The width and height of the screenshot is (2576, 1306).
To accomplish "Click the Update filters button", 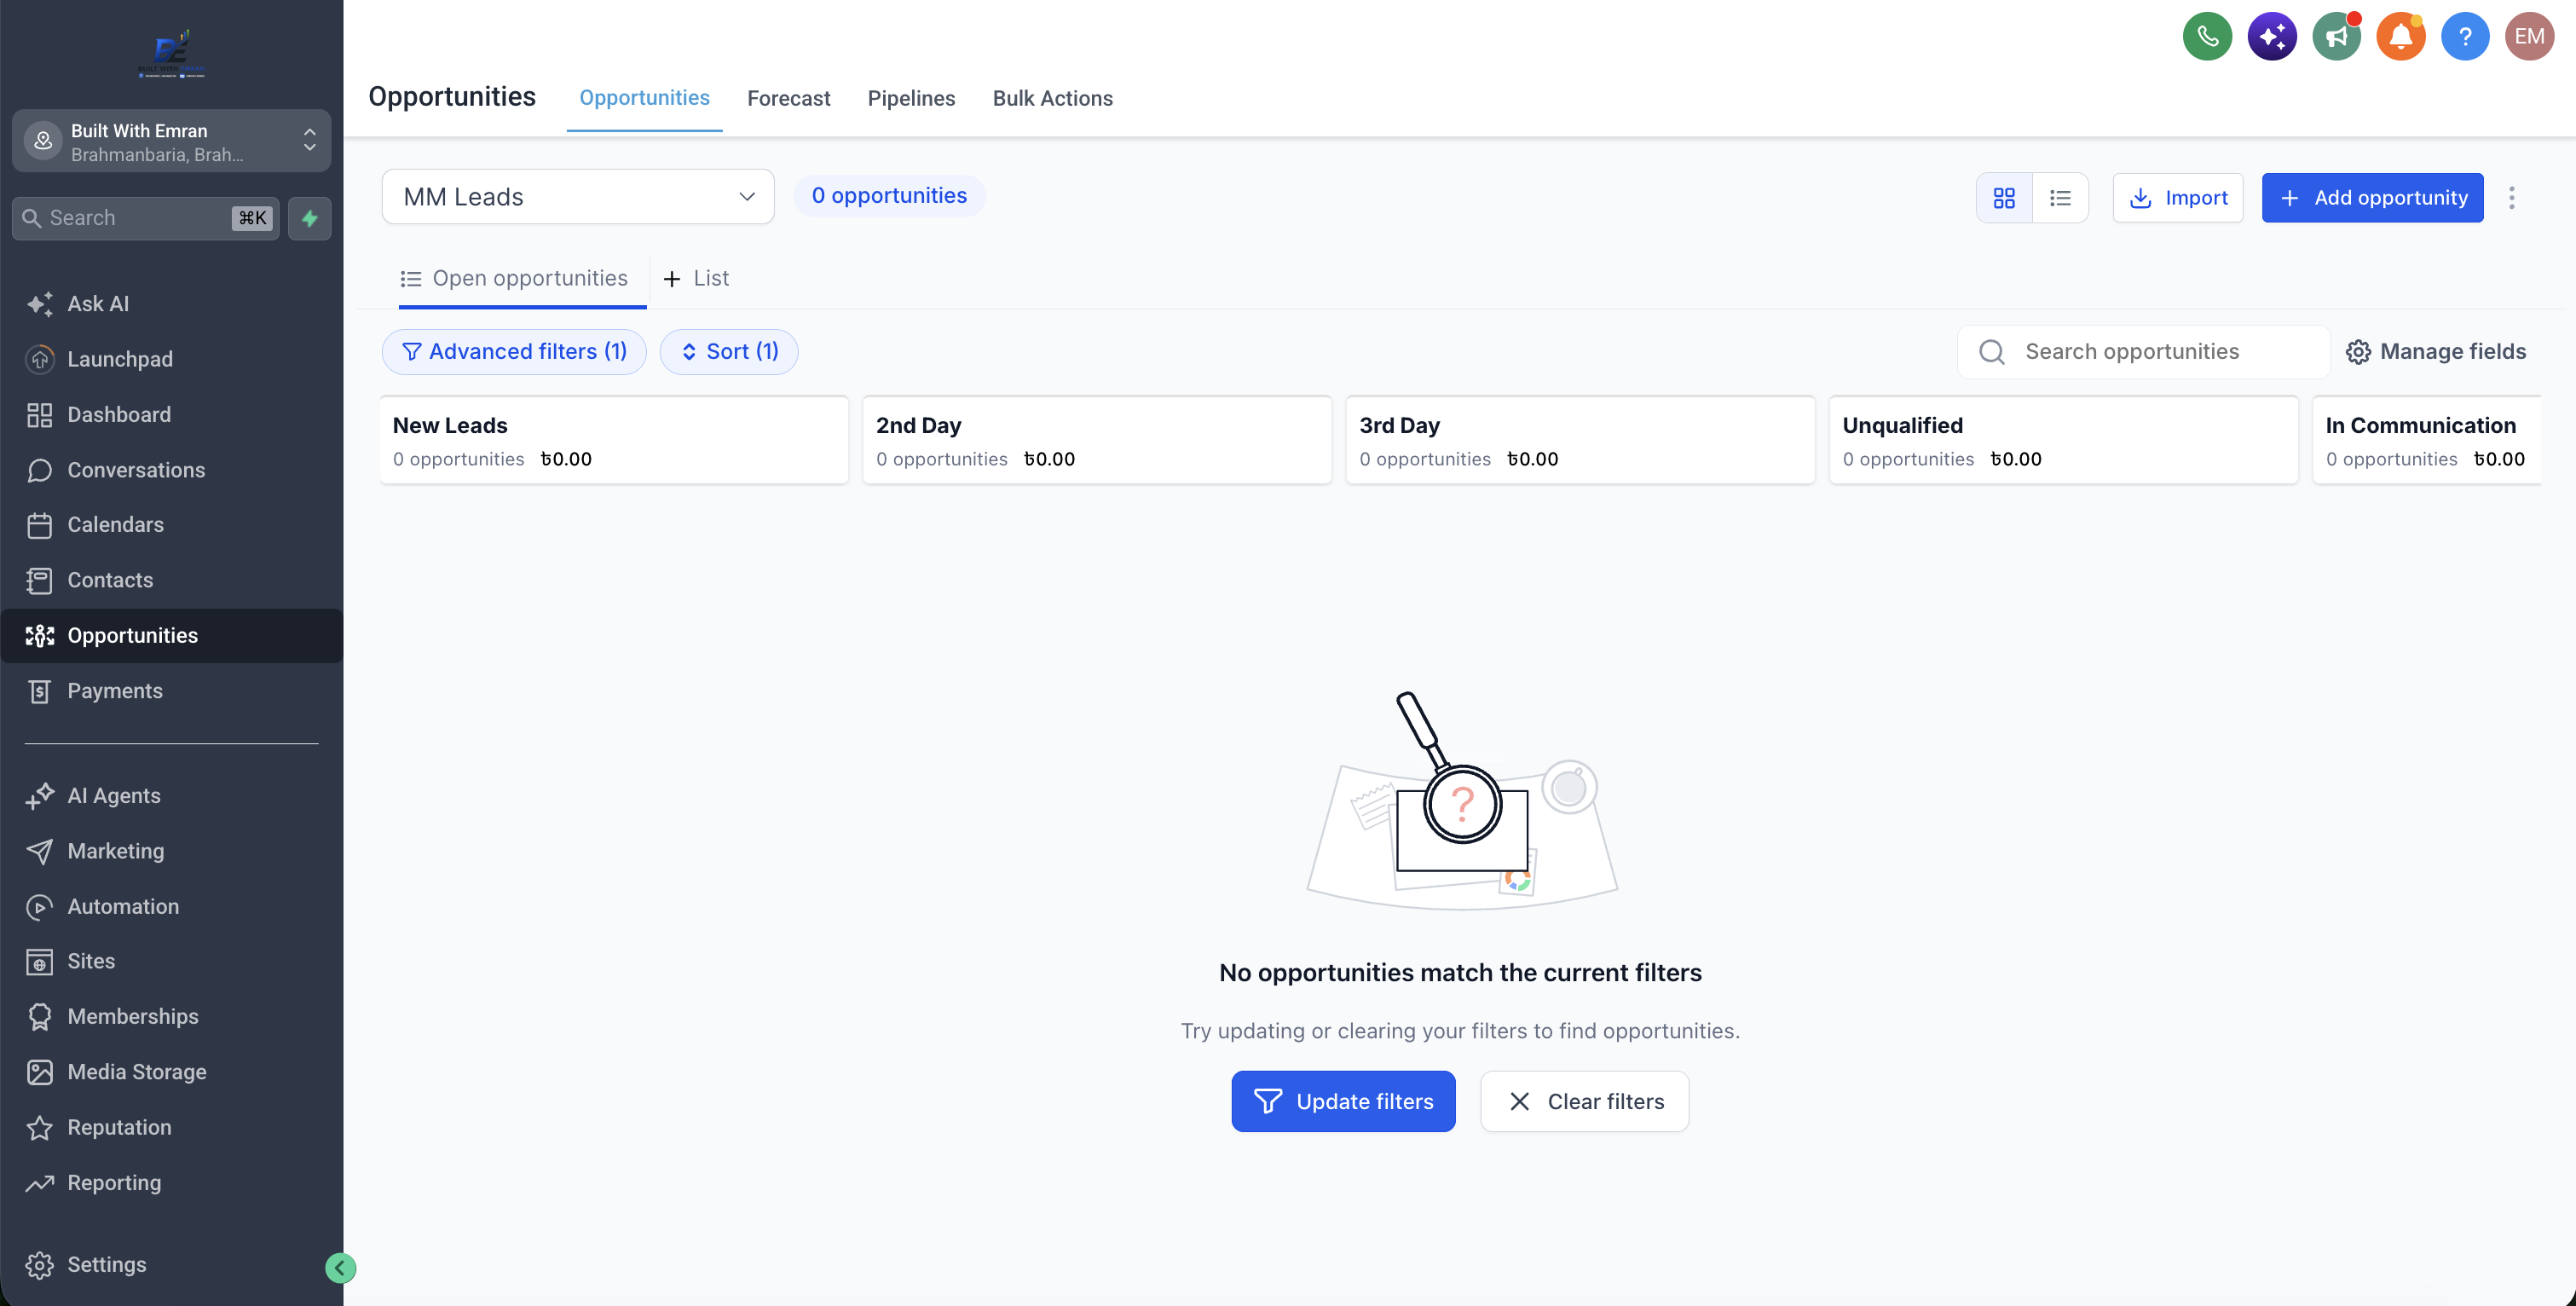I will point(1343,1101).
